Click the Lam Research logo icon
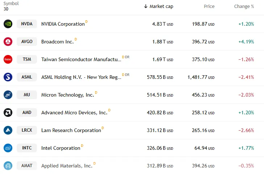This screenshot has height=174, width=264. [8, 130]
